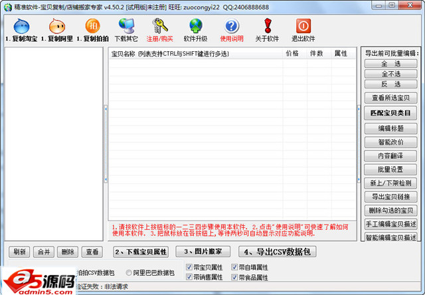Click 4、导出CSV数据包 button
Image resolution: width=425 pixels, height=295 pixels.
(278, 252)
